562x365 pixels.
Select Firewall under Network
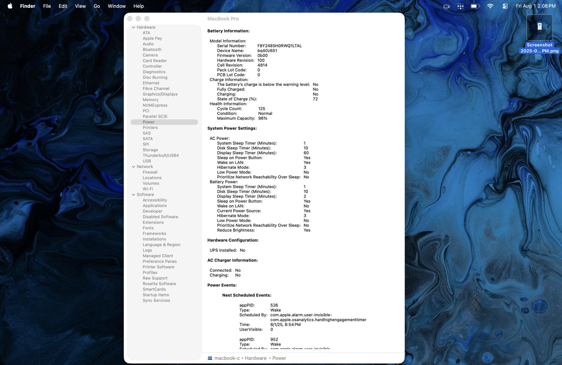[150, 172]
